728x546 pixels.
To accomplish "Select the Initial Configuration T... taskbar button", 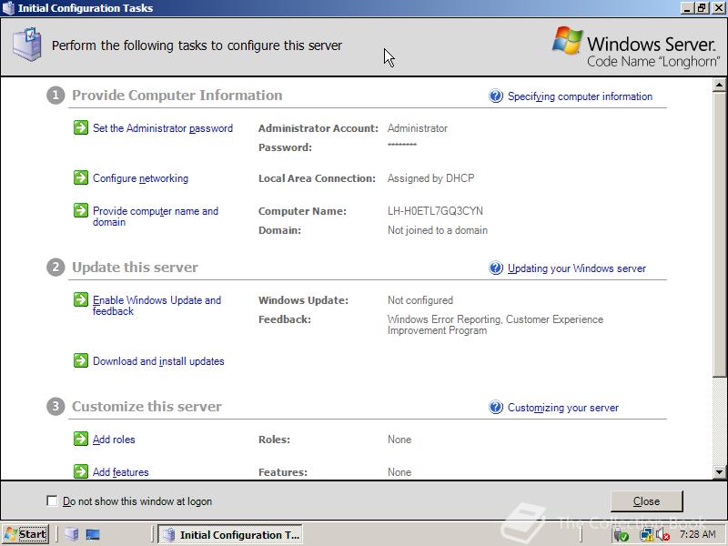I will [x=230, y=535].
